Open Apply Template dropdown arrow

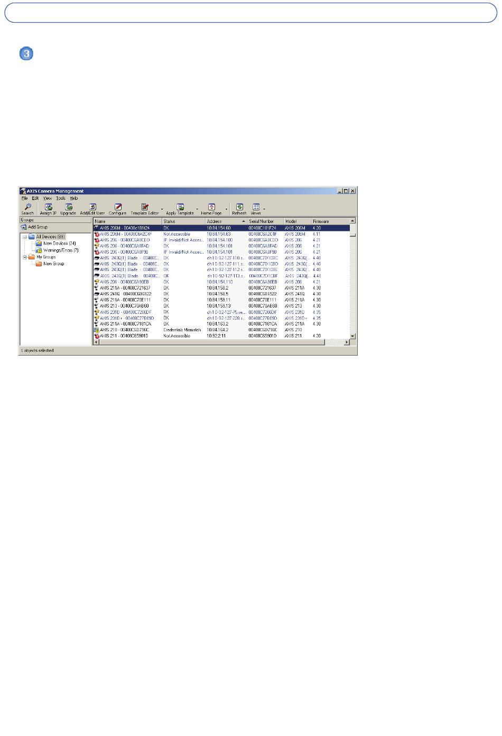(198, 210)
